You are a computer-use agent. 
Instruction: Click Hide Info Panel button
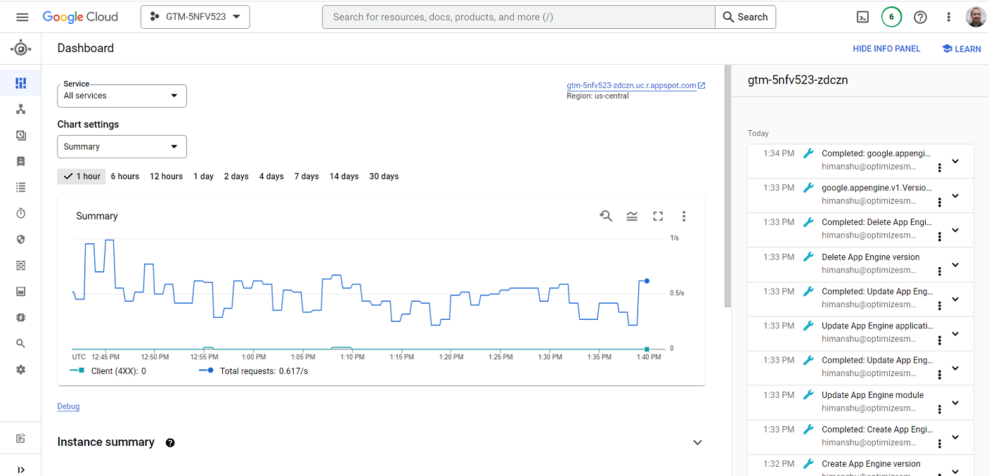pyautogui.click(x=886, y=49)
